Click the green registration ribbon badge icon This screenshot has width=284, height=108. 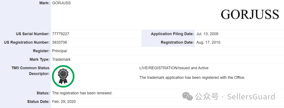pyautogui.click(x=63, y=76)
